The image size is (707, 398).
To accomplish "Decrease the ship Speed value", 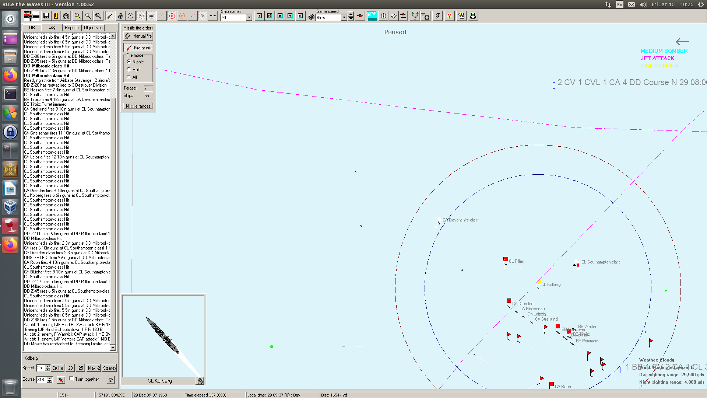I will [x=48, y=370].
